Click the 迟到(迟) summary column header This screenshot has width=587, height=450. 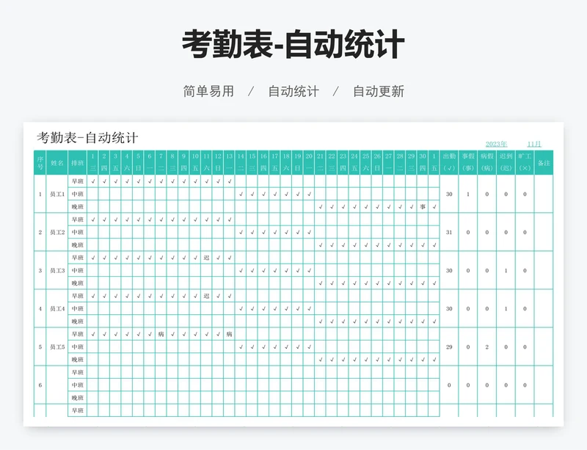(506, 163)
